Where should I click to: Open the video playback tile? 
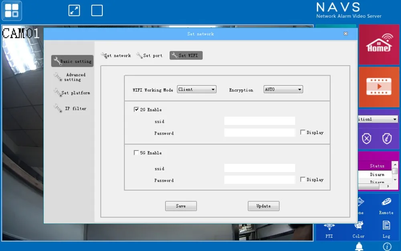pos(379,87)
